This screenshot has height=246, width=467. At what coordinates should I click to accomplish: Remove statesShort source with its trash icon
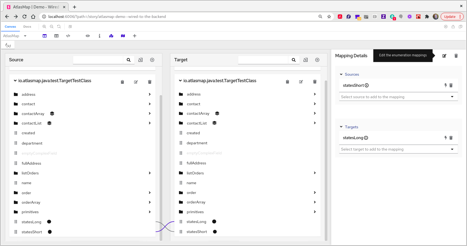pyautogui.click(x=451, y=85)
